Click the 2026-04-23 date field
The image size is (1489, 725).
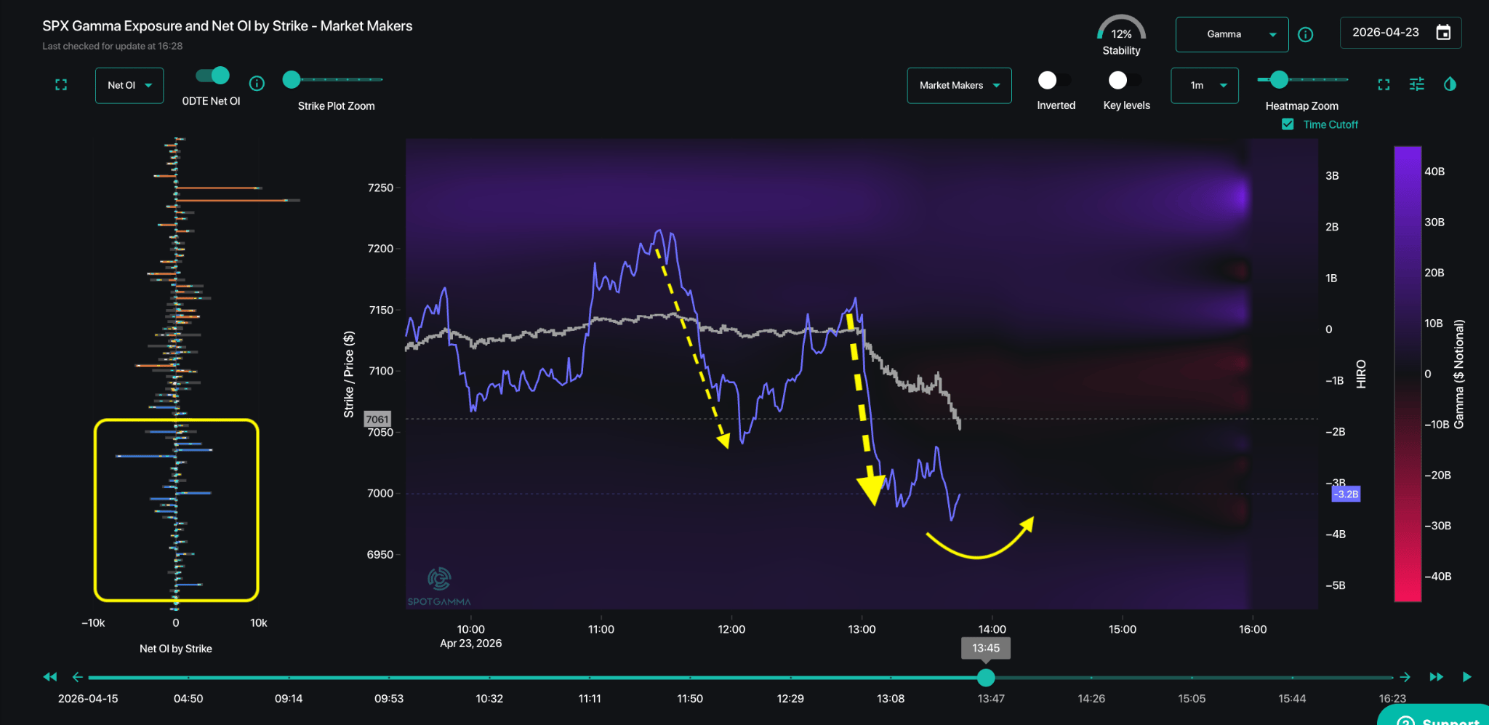(x=1385, y=33)
